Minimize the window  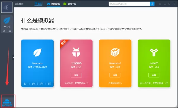[165, 4]
